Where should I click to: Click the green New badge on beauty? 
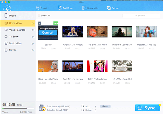point(56,23)
